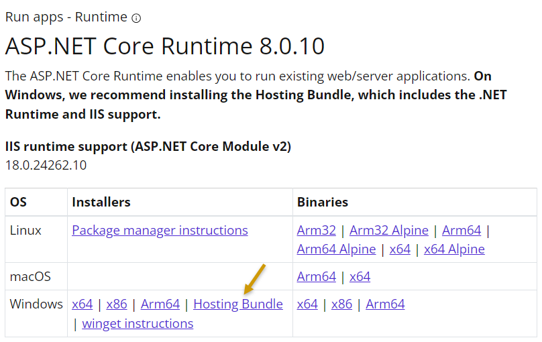This screenshot has height=342, width=542.
Task: Click the info icon next to Runtime
Action: point(137,18)
